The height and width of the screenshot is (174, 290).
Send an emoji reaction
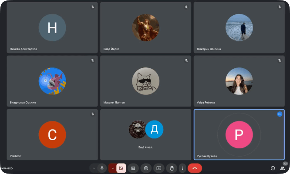(146, 168)
